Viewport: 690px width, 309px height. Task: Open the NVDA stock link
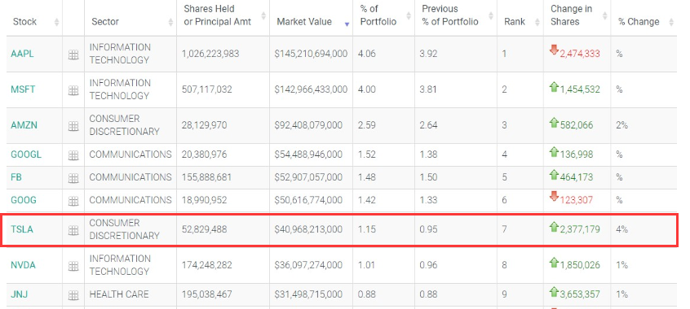(23, 265)
